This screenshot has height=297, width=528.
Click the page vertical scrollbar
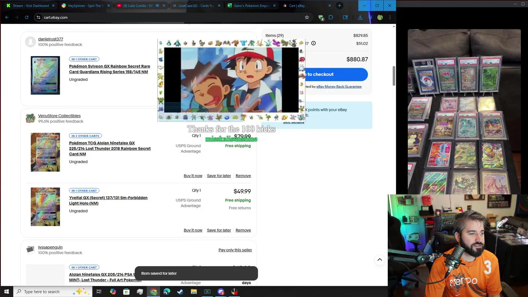coord(394,76)
